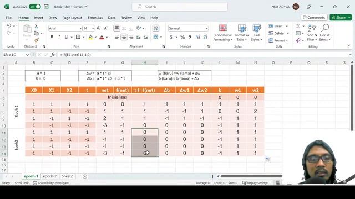Apply Comma Style

pyautogui.click(x=190, y=37)
